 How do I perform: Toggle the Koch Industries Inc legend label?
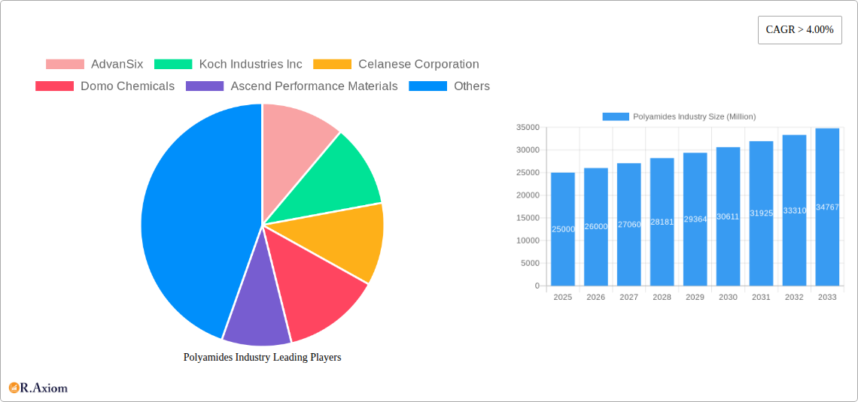coord(251,64)
